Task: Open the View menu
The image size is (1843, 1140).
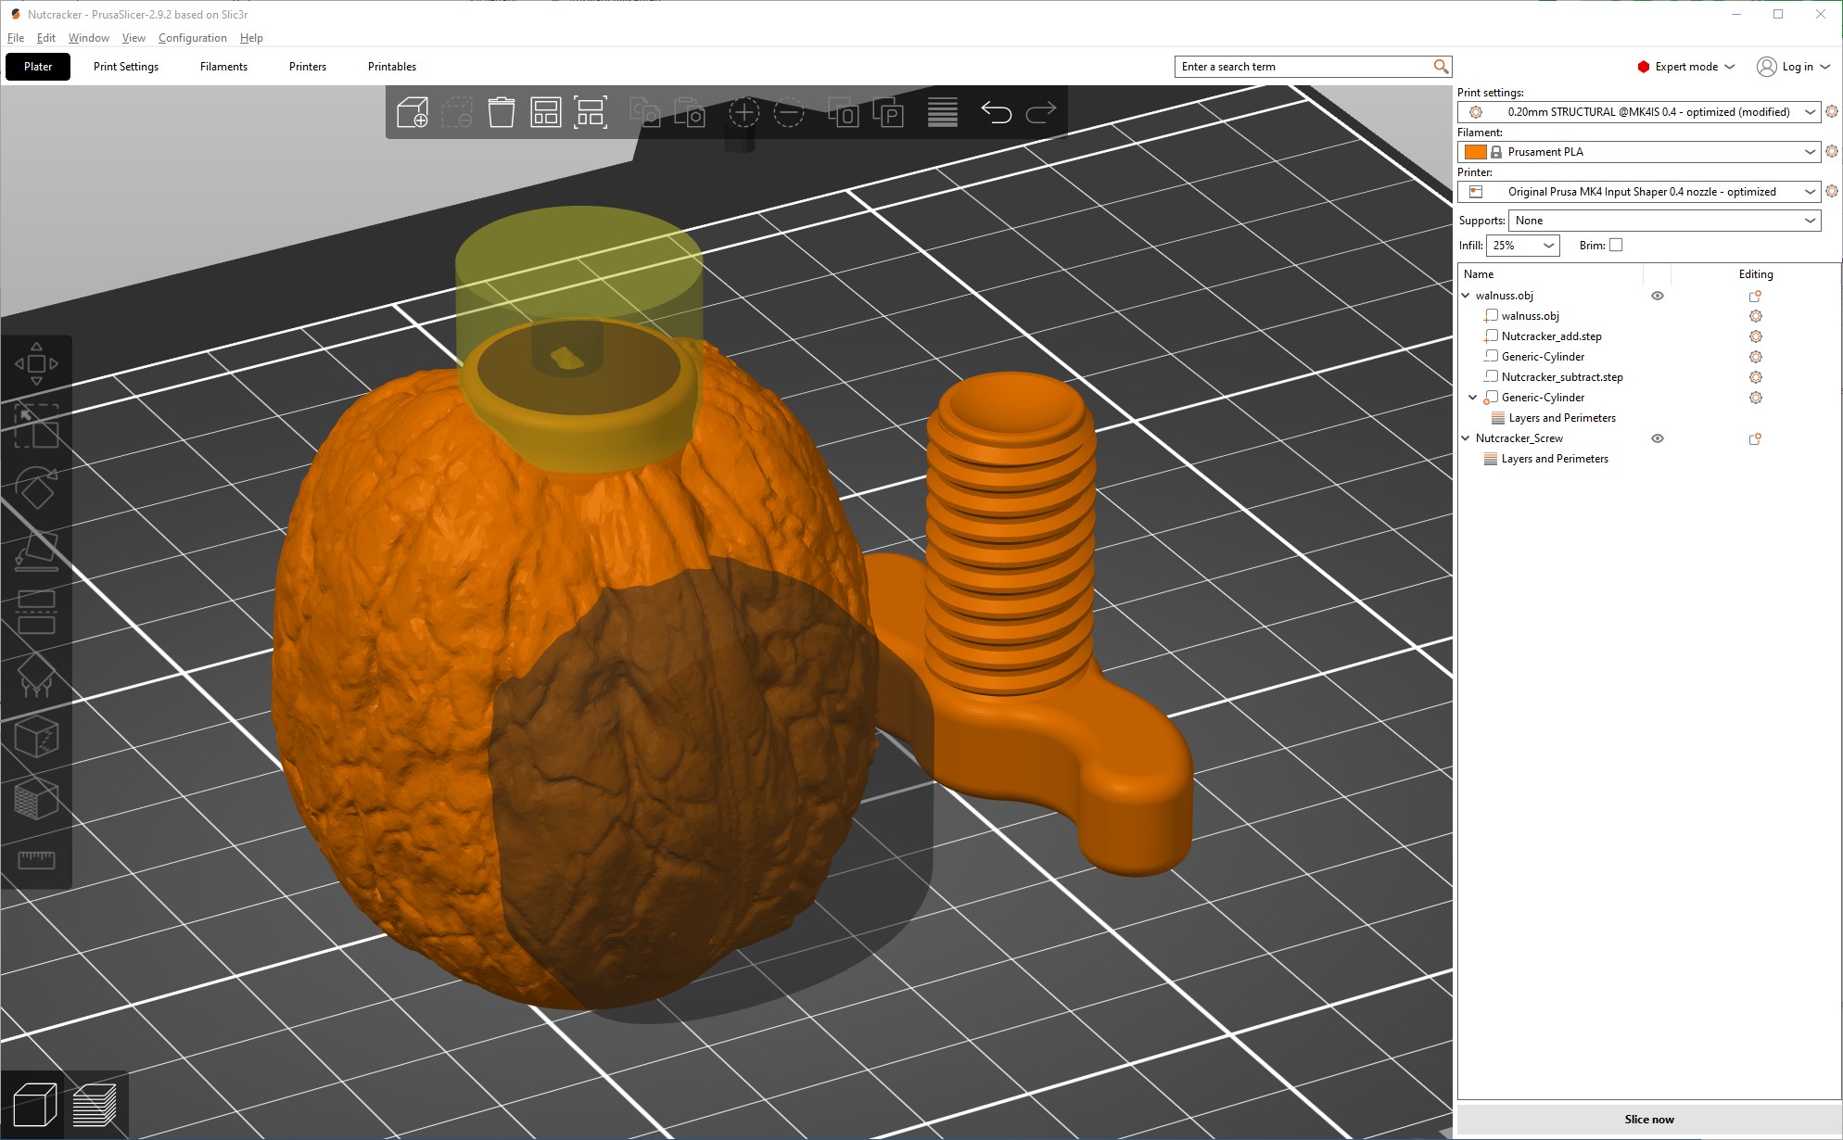Action: click(133, 38)
